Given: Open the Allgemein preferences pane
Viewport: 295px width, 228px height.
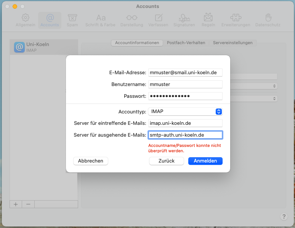Looking at the screenshot, I should tap(26, 20).
